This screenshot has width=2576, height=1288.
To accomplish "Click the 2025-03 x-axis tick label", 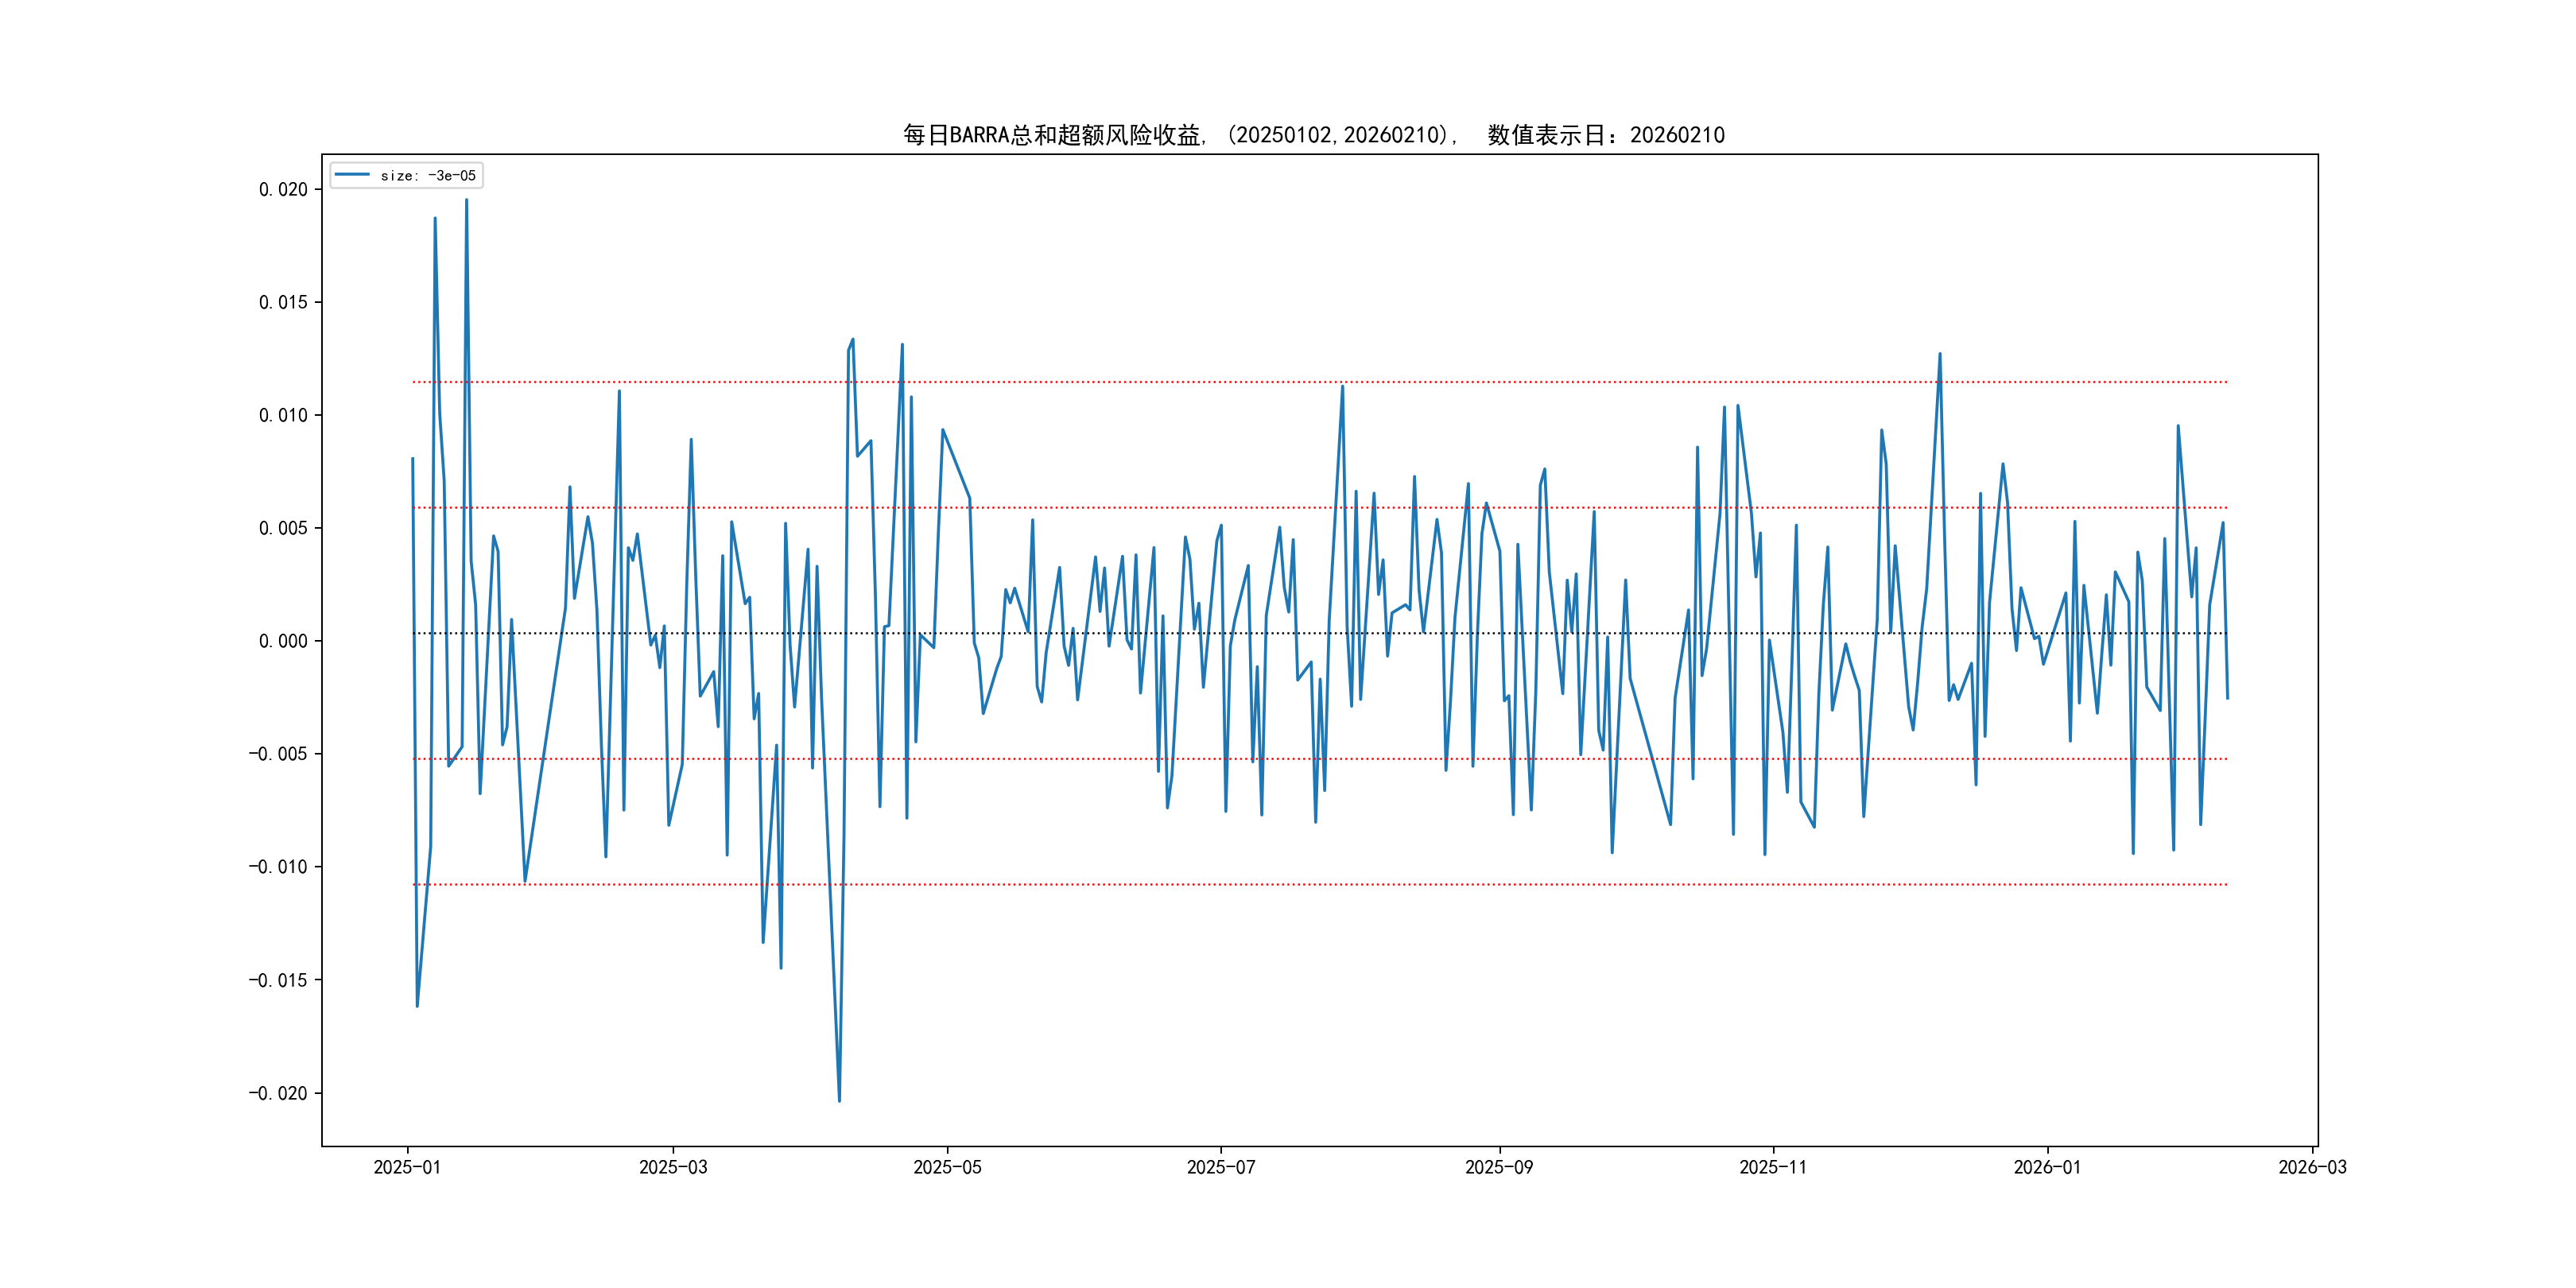I will tap(673, 1167).
